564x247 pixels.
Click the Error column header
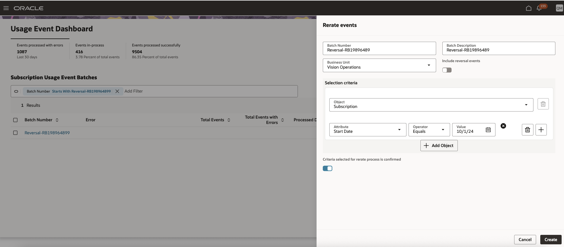90,120
